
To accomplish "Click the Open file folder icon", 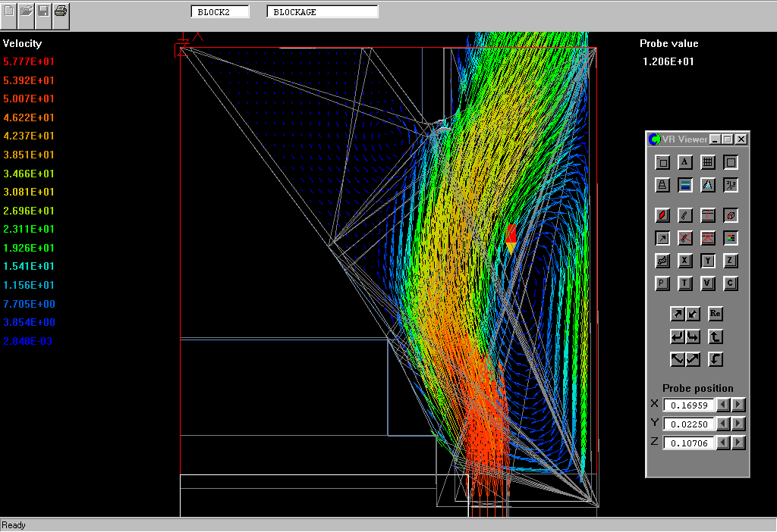I will tap(27, 11).
